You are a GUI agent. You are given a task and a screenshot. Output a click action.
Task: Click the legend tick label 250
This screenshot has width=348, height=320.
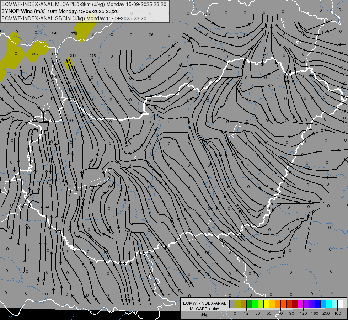coord(326,313)
